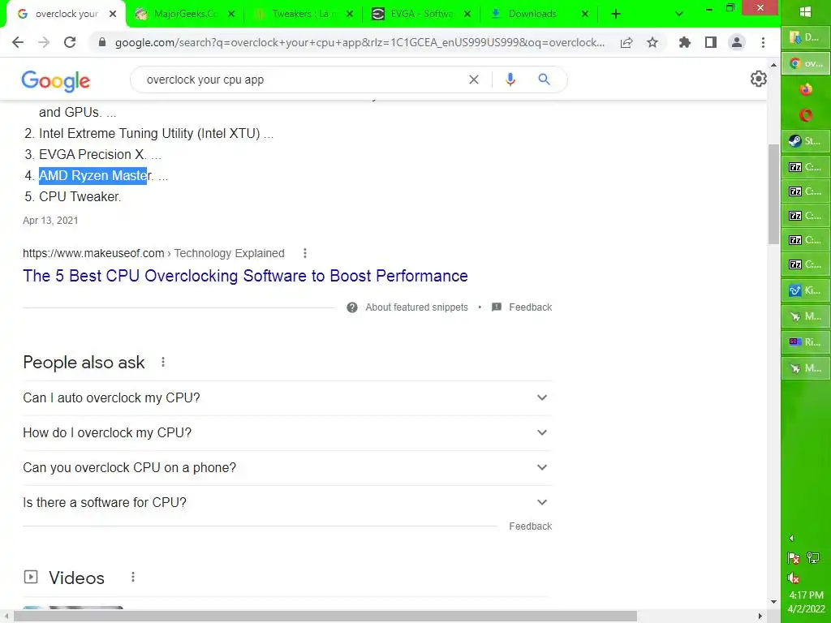Screen dimensions: 831x623
Task: Clear the search box with X
Action: pyautogui.click(x=474, y=79)
